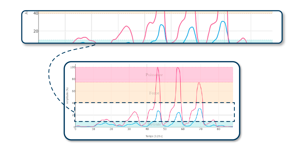
Task: Click the x-axis tick labeled 30
Action: click(x=129, y=129)
